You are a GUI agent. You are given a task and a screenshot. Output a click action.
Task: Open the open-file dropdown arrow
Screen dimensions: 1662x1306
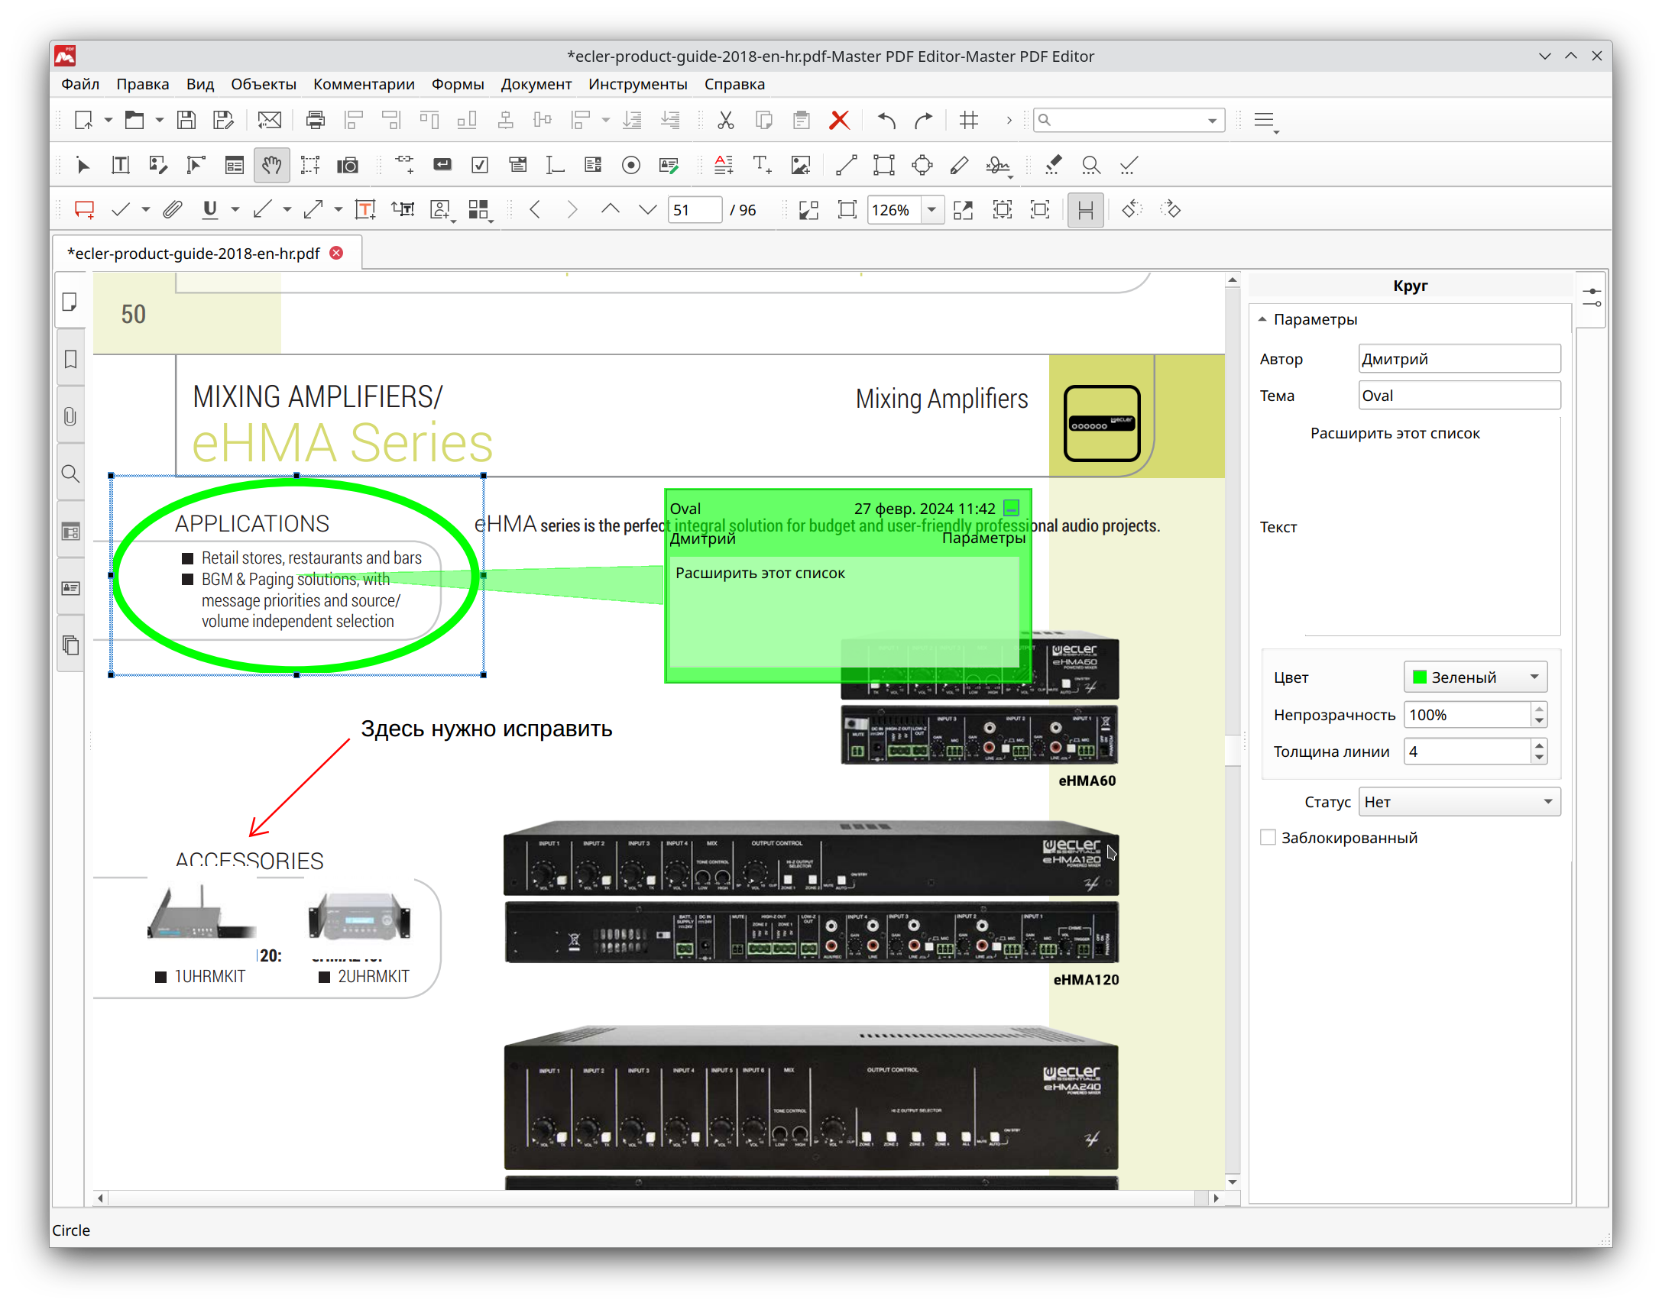[x=159, y=120]
